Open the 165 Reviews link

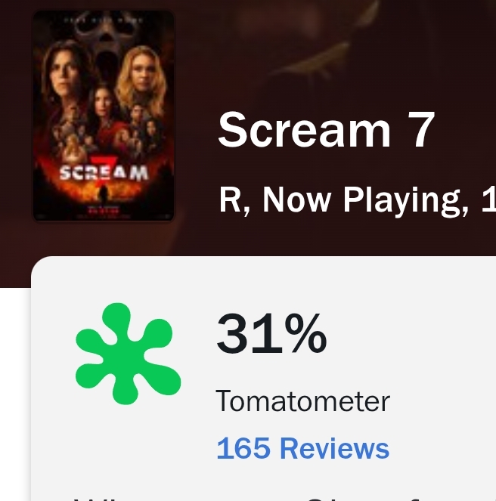[302, 448]
